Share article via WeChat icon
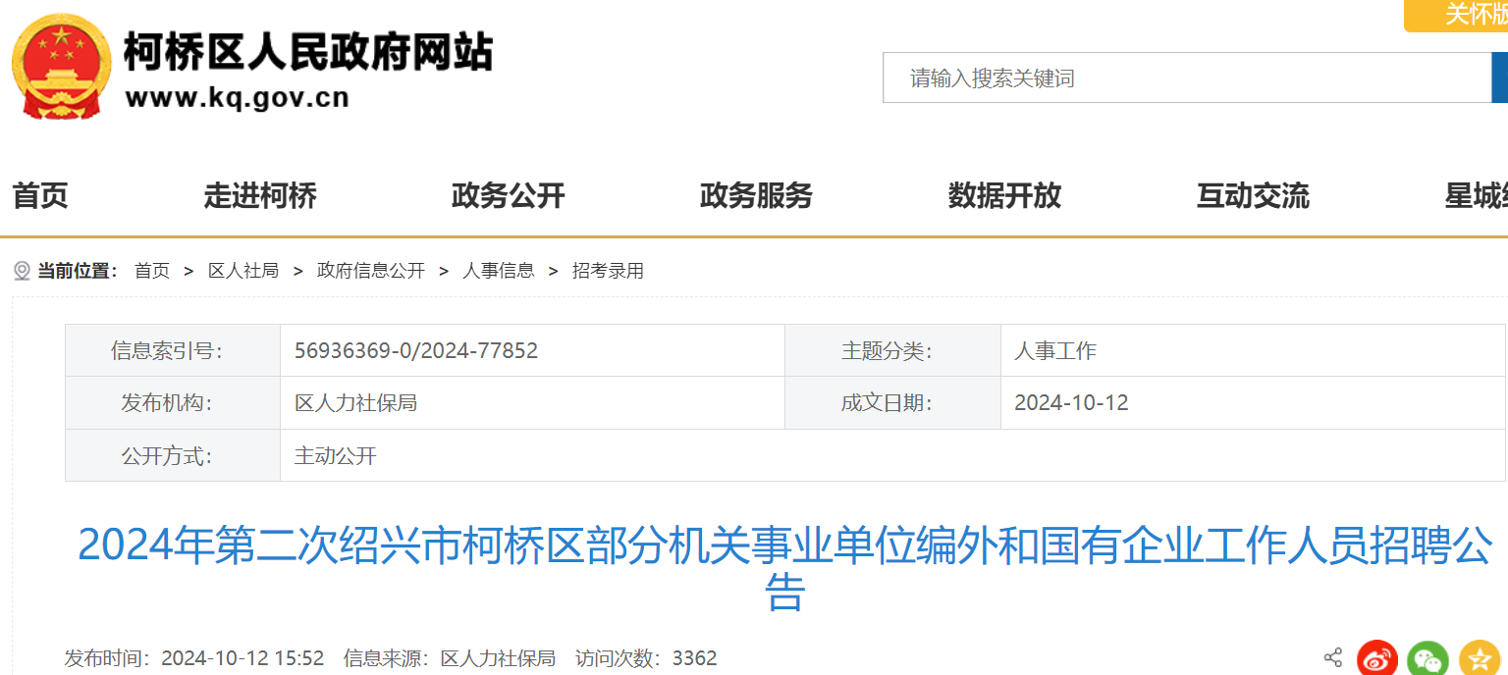The image size is (1508, 675). [1427, 659]
